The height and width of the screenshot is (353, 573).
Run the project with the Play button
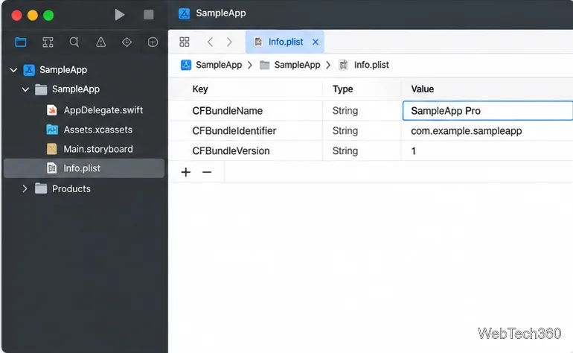point(120,15)
